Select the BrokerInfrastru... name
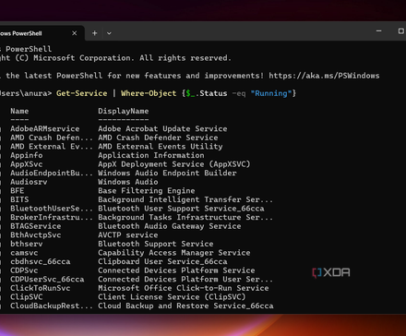Viewport: 406px width, 336px height. tap(52, 217)
